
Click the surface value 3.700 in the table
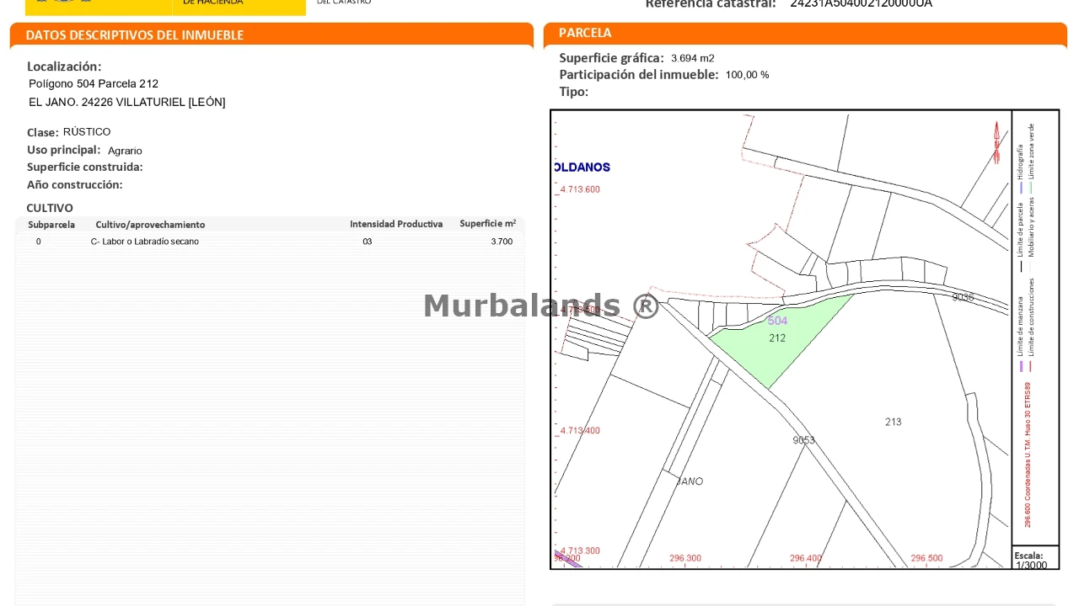click(x=502, y=242)
